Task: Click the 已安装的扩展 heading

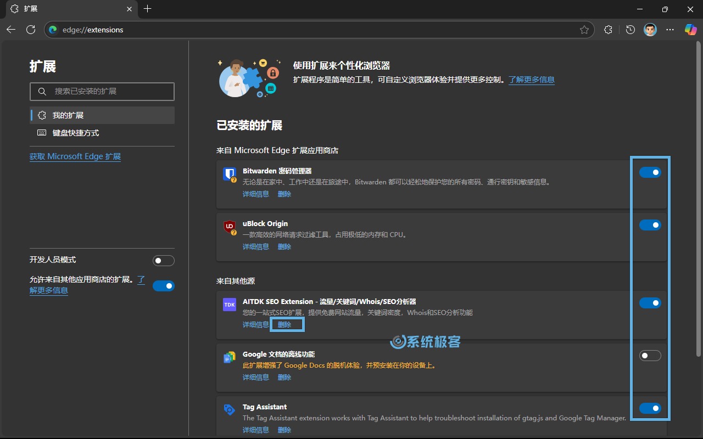Action: point(249,125)
